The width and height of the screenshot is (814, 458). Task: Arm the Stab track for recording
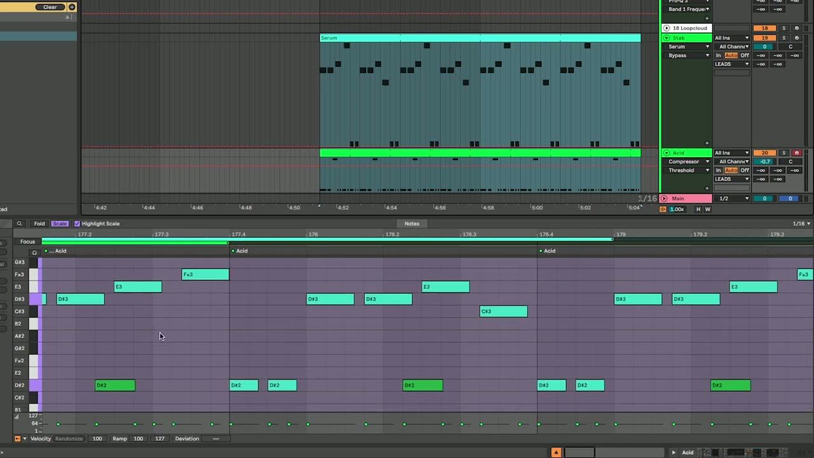pyautogui.click(x=796, y=38)
